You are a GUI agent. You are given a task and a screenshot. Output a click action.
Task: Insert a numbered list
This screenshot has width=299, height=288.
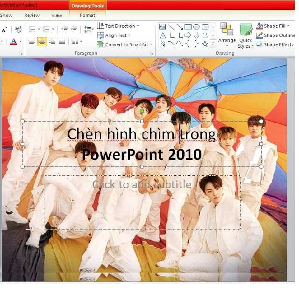pyautogui.click(x=46, y=29)
